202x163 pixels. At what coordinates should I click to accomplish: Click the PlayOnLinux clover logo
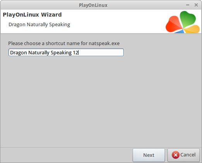[x=183, y=22]
